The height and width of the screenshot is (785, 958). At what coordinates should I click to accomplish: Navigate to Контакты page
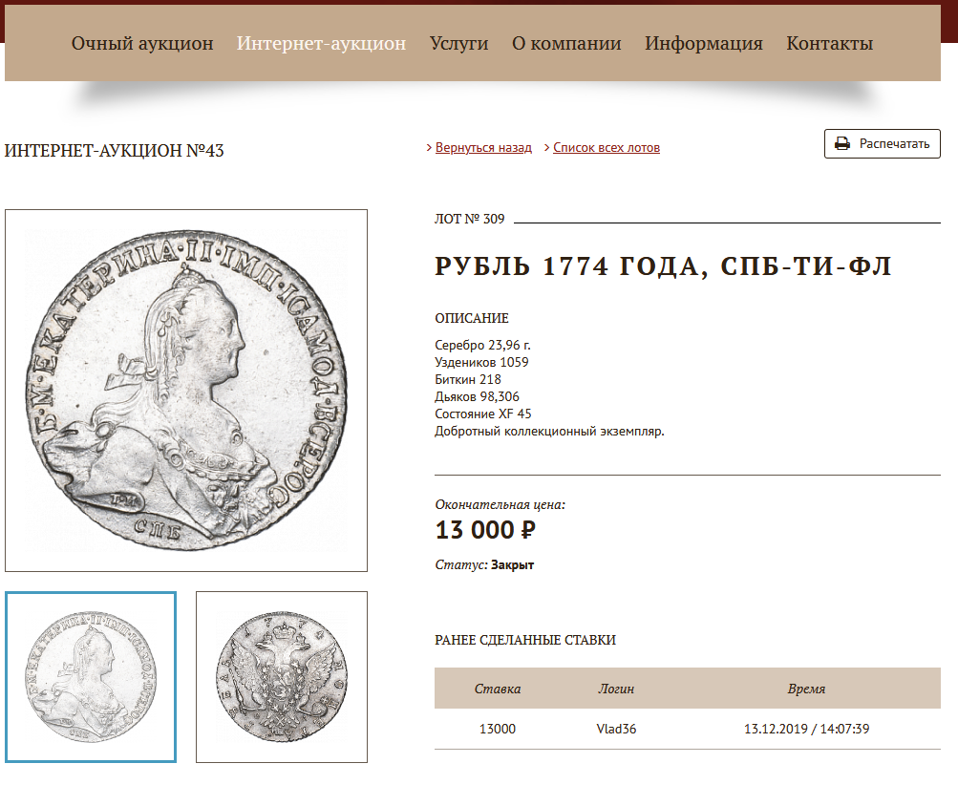click(830, 43)
